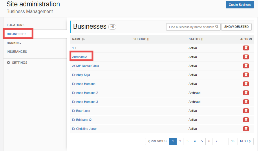Delete Dr Anne Homann using trash icon

click(246, 84)
